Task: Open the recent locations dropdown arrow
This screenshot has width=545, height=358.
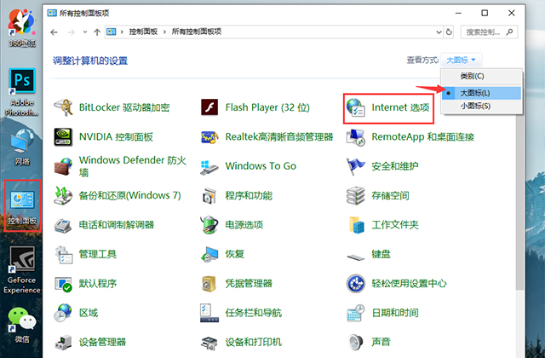Action: (85, 32)
